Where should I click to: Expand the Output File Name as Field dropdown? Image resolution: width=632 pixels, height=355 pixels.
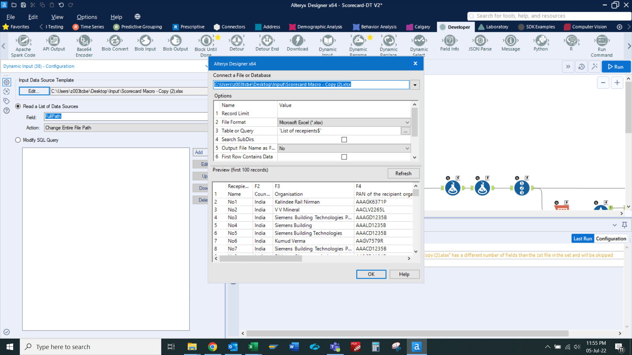pyautogui.click(x=407, y=148)
